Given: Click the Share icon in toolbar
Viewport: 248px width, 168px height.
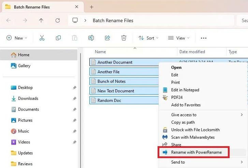Looking at the screenshot, I should tap(107, 38).
